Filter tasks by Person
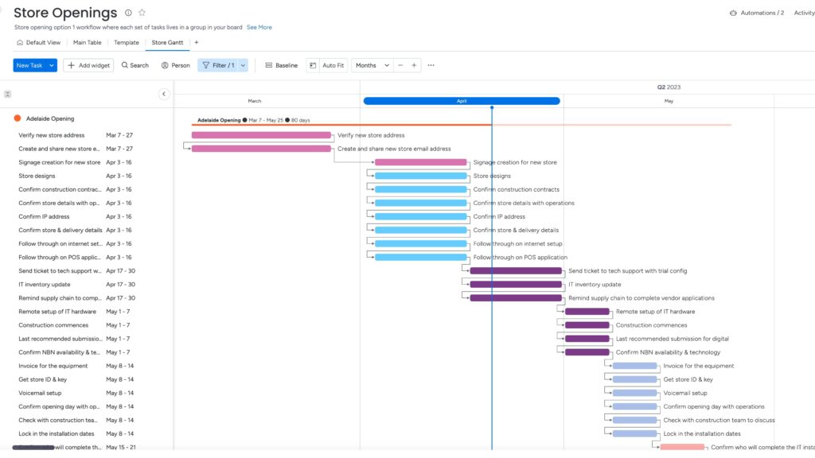 click(x=175, y=65)
